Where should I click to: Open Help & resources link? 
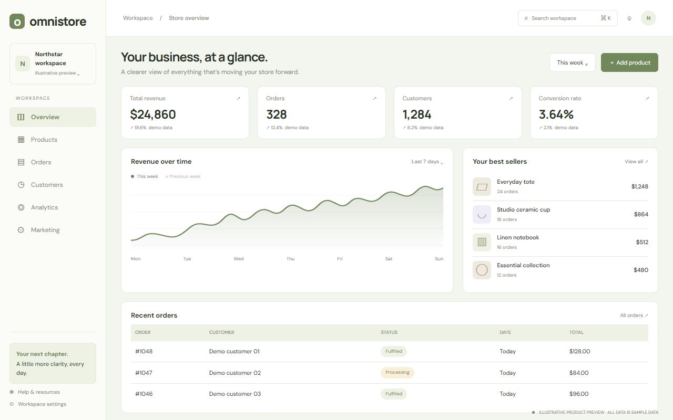click(35, 392)
